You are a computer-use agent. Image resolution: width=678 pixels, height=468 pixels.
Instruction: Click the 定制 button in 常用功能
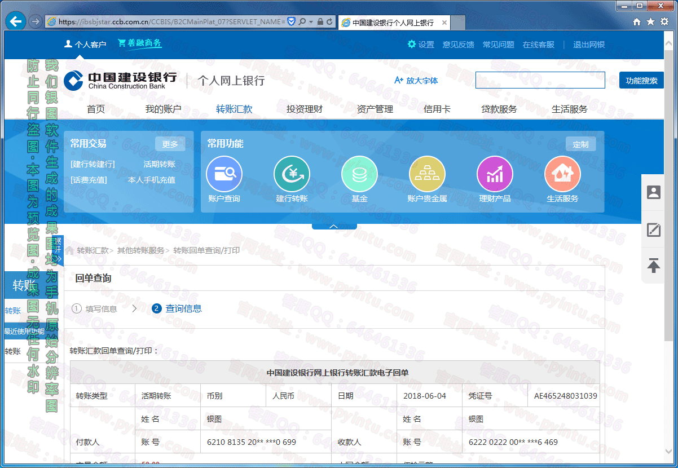coord(580,144)
